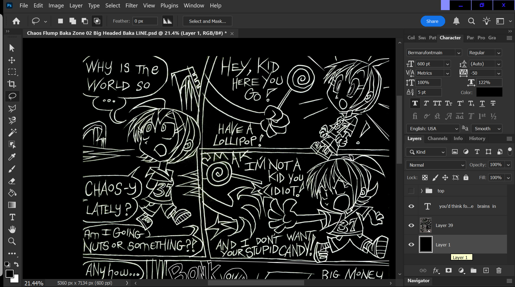The width and height of the screenshot is (515, 287).
Task: Select the Brush tool
Action: [12, 169]
